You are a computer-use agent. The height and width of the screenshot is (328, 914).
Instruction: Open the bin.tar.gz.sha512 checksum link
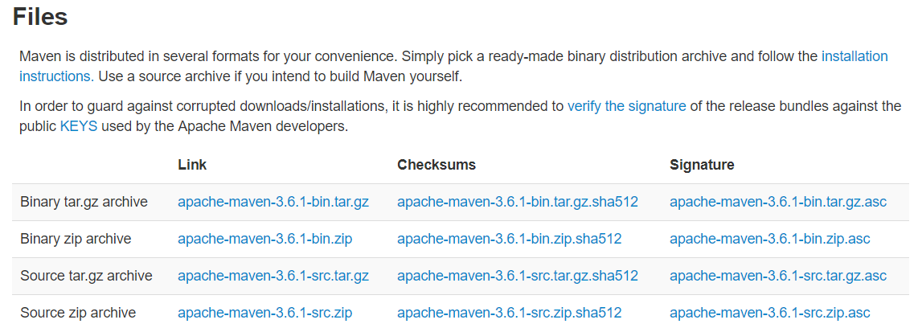click(517, 202)
